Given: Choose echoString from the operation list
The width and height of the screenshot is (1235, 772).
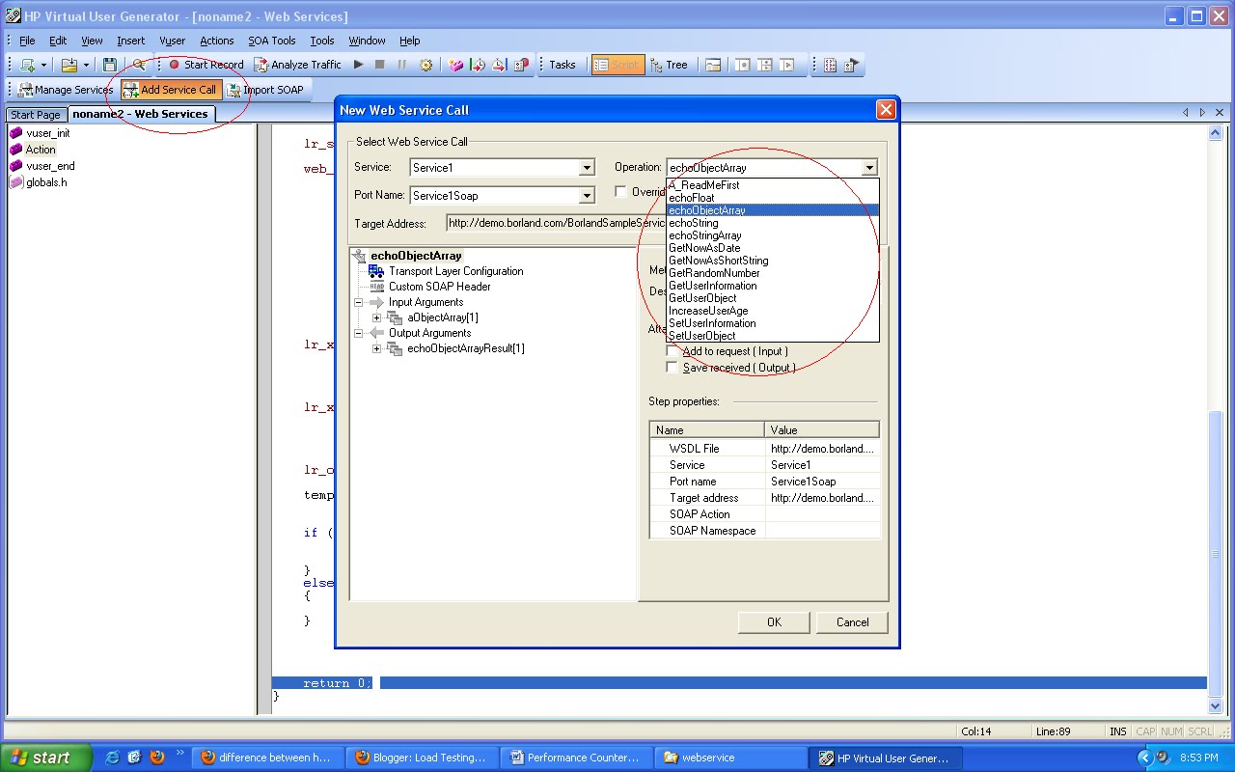Looking at the screenshot, I should coord(773,223).
